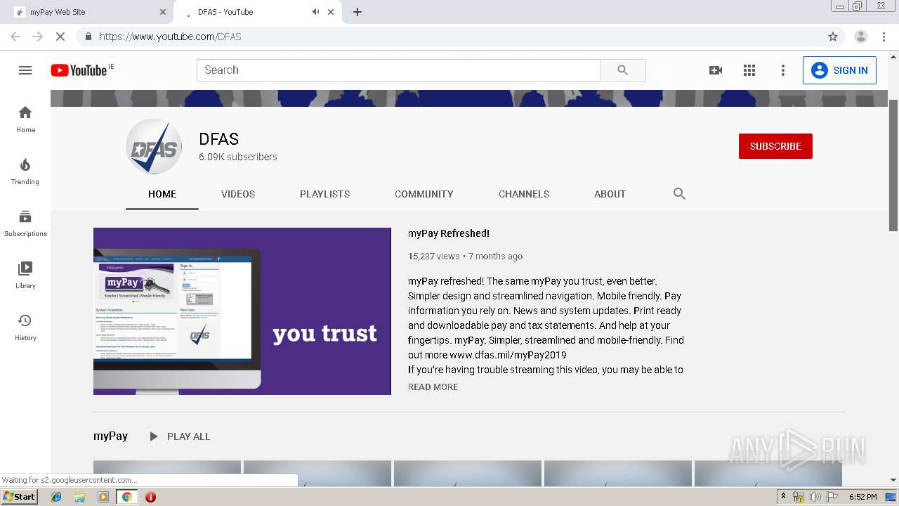Click the SUBSCRIBE button
The image size is (899, 506).
pyautogui.click(x=775, y=146)
